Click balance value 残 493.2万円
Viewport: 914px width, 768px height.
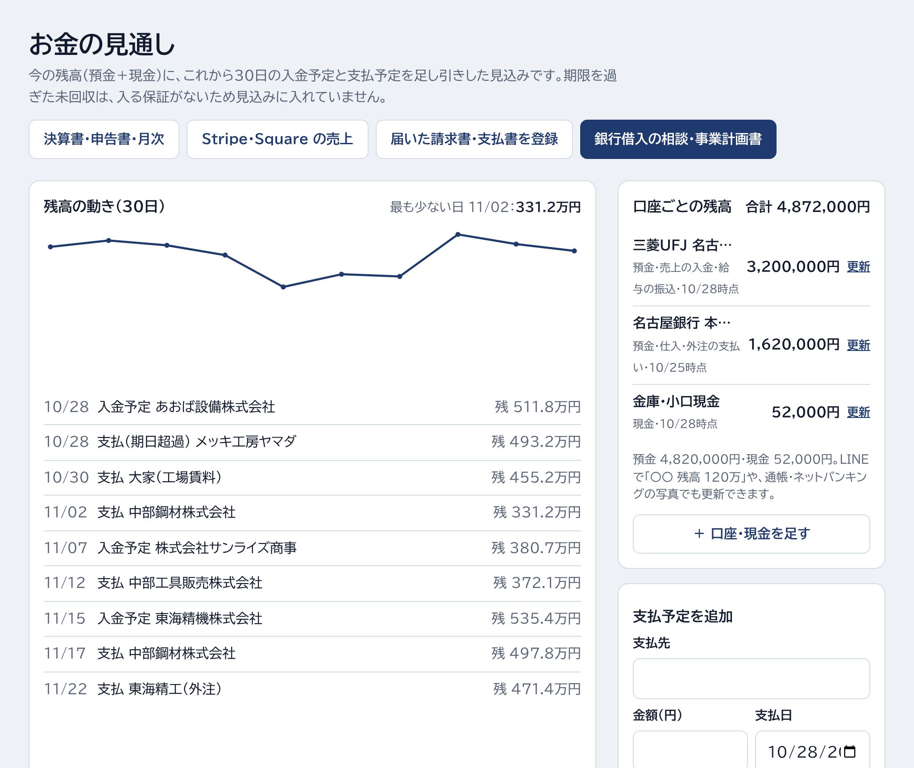click(536, 442)
